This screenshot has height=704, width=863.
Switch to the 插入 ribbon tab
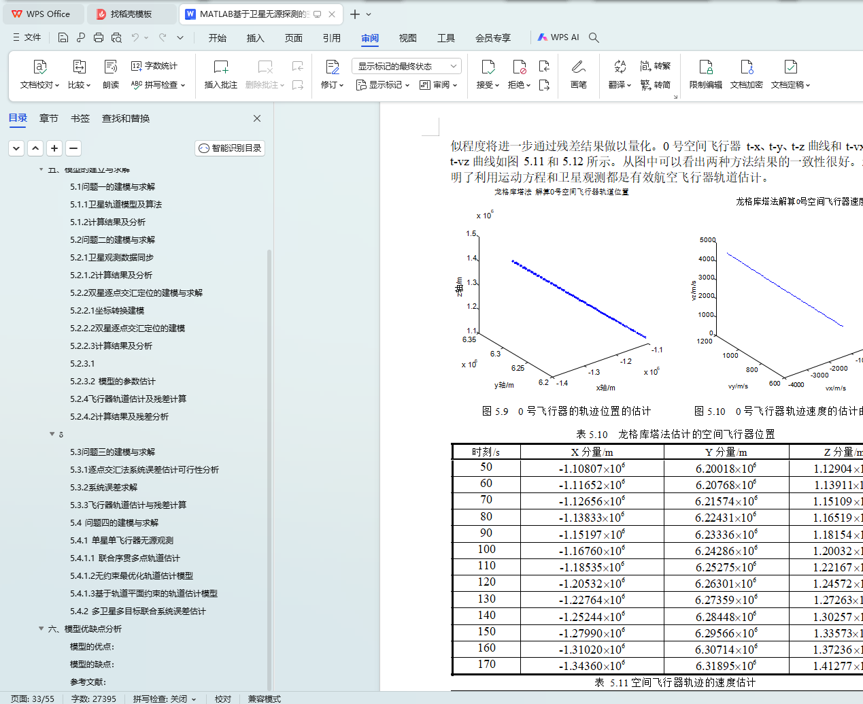pyautogui.click(x=256, y=38)
